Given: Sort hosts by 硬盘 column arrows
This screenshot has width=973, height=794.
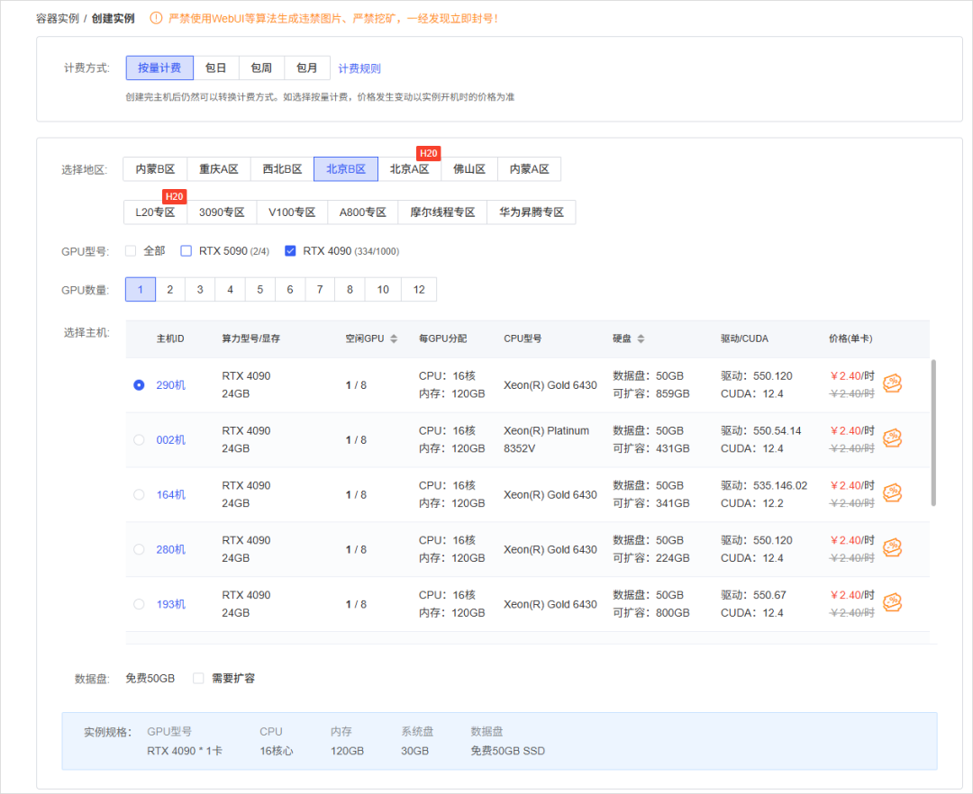Looking at the screenshot, I should coord(641,338).
